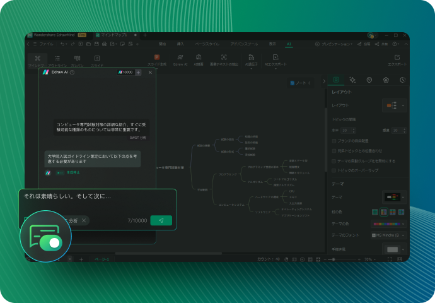This screenshot has width=435, height=303.
Task: Open the テーマのフォント MS Mincho dropdown
Action: point(388,235)
